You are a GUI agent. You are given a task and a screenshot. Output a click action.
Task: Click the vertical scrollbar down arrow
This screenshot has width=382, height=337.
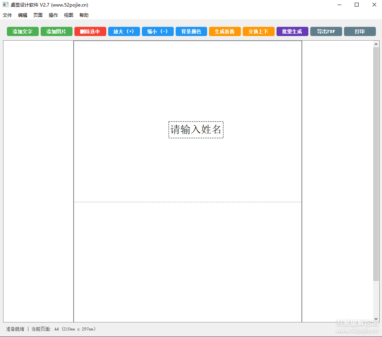pos(376,319)
